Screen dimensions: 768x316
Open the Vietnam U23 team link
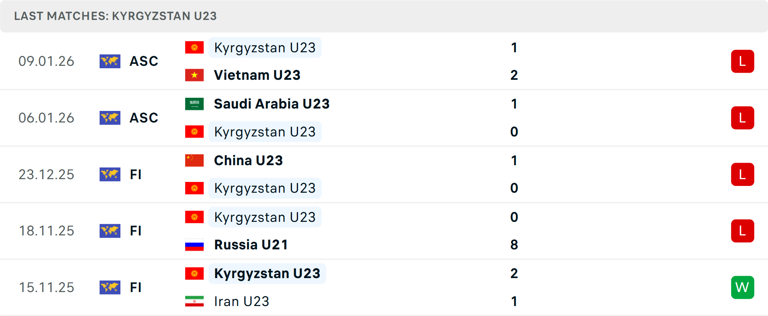(x=257, y=75)
